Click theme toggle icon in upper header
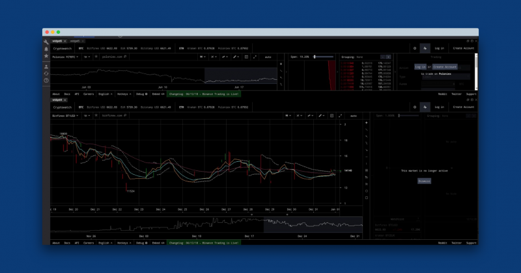Image resolution: width=521 pixels, height=273 pixels. (415, 48)
